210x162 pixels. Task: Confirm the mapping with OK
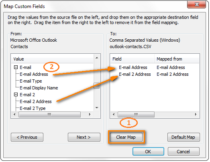pos(148,152)
